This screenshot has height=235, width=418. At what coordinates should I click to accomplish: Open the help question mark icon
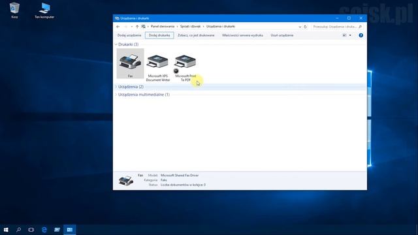361,35
